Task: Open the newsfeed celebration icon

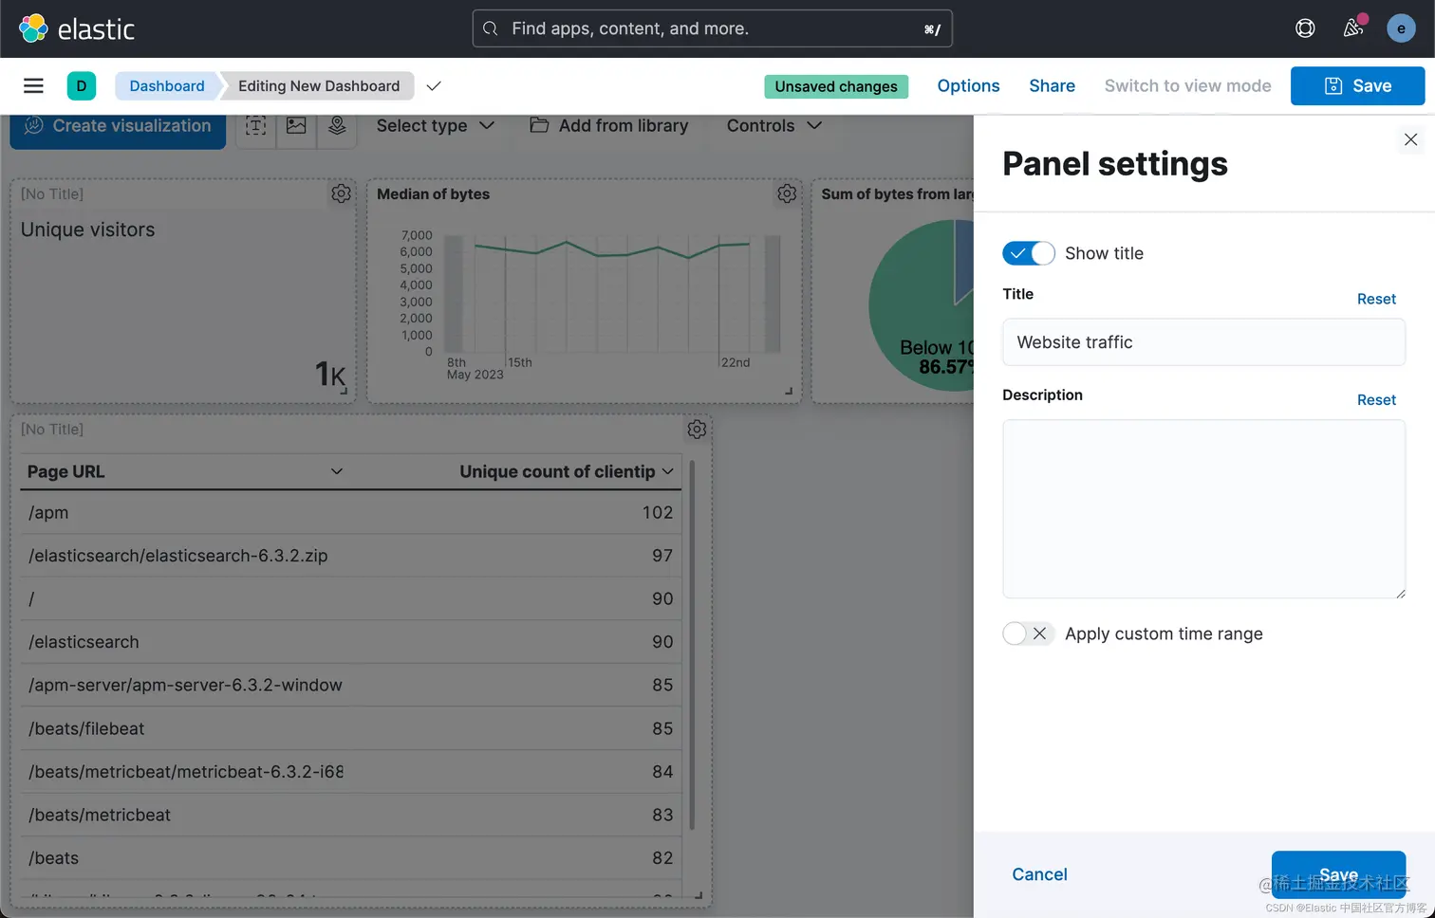Action: pos(1353,28)
